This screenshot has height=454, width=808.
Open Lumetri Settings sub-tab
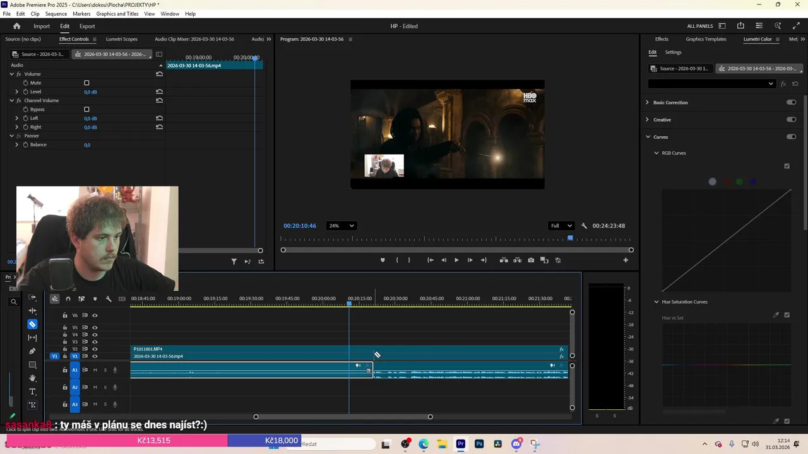[x=673, y=52]
